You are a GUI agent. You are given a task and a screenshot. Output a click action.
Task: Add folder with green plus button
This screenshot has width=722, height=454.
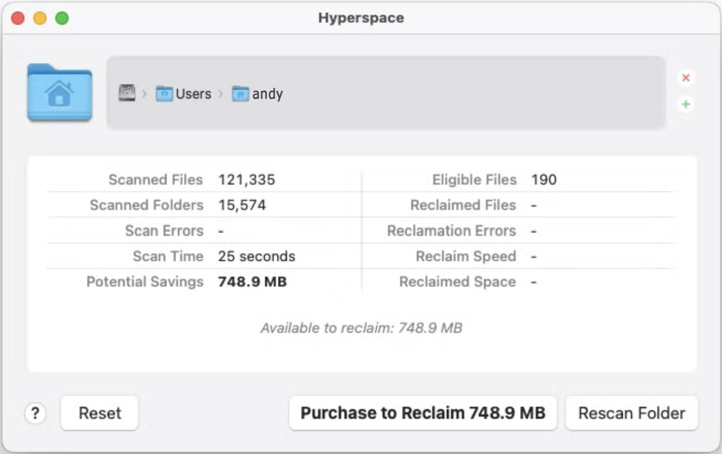686,104
